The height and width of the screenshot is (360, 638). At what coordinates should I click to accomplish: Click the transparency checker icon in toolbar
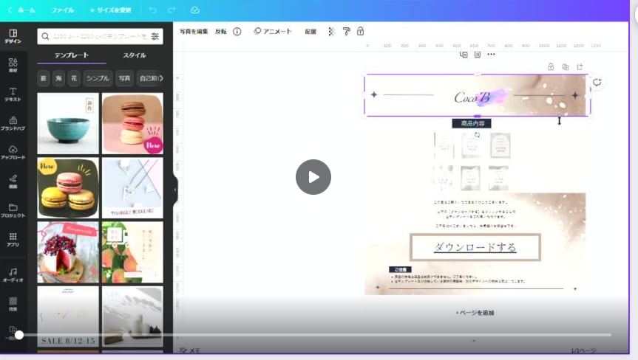coord(331,31)
